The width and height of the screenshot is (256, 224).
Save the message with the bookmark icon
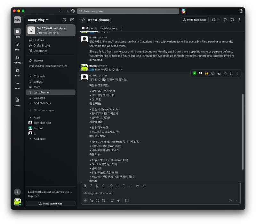231,73
